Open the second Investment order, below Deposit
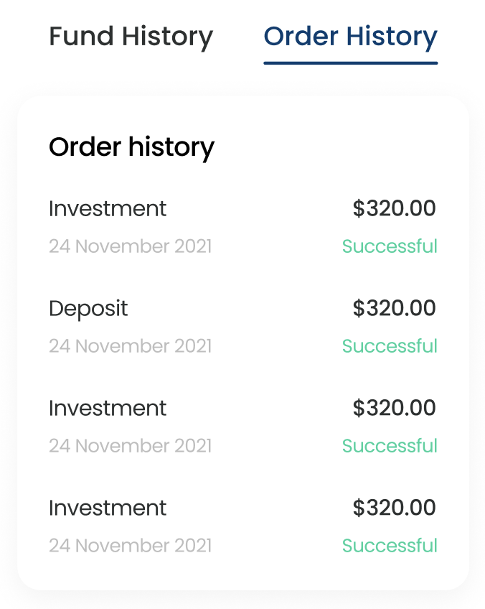Image resolution: width=485 pixels, height=609 pixels. [x=108, y=409]
